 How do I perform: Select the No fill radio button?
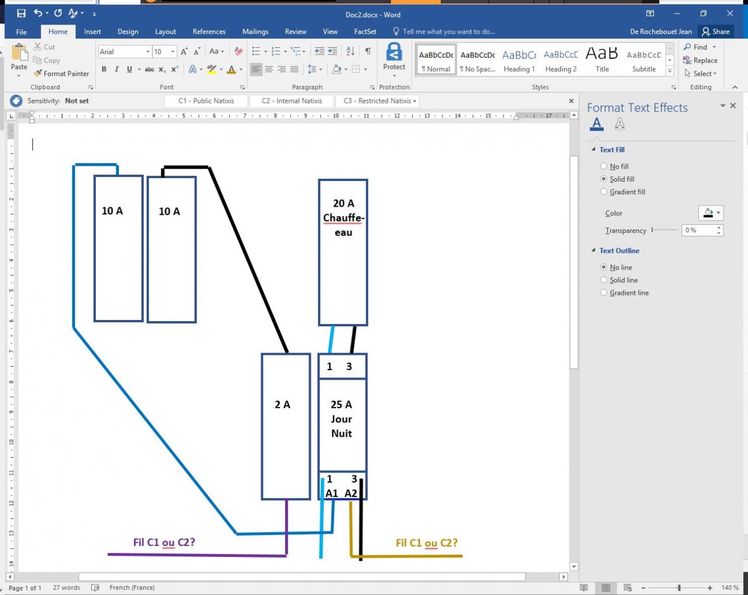click(x=604, y=166)
